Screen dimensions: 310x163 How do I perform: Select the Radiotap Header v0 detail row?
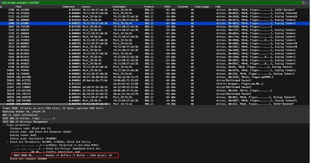coord(155,112)
